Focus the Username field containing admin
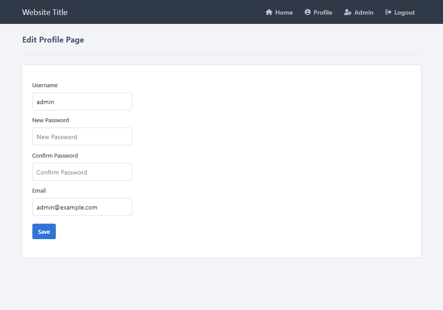The width and height of the screenshot is (443, 310). [82, 101]
